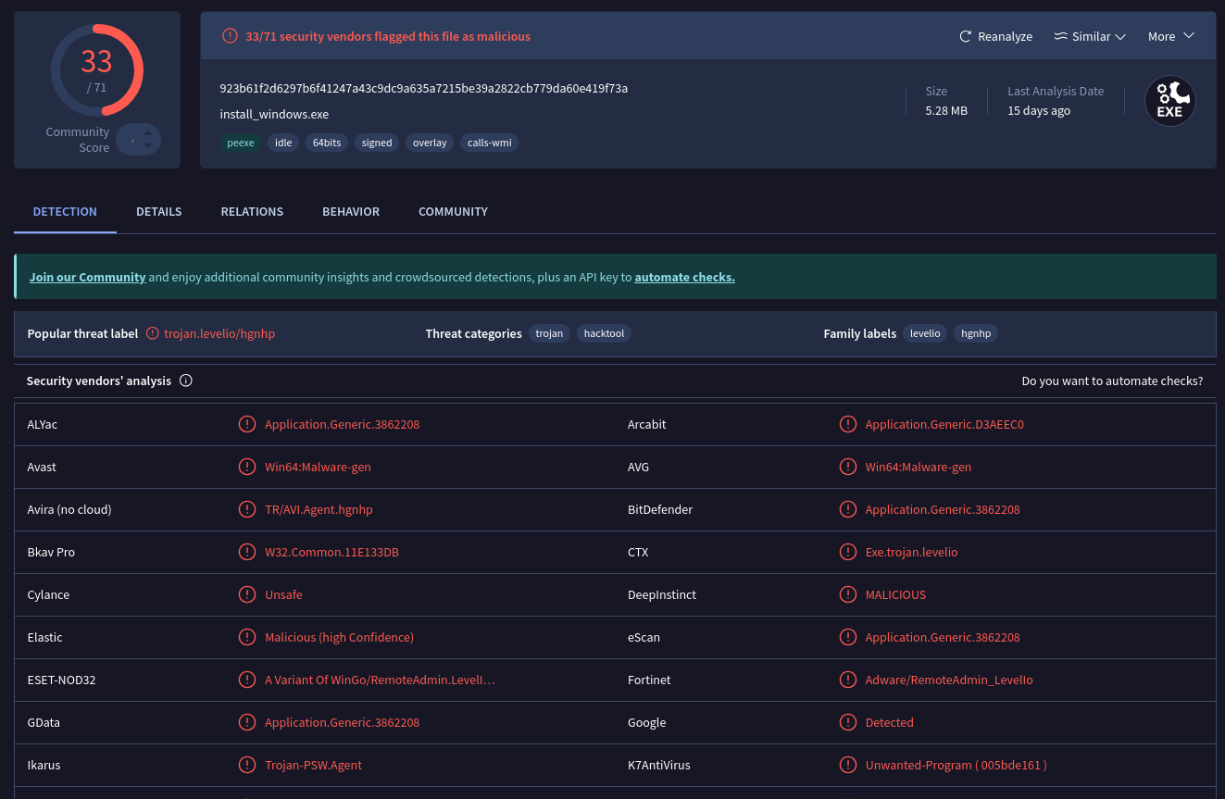1225x799 pixels.
Task: Click the alert icon in BitDefender row
Action: (x=847, y=509)
